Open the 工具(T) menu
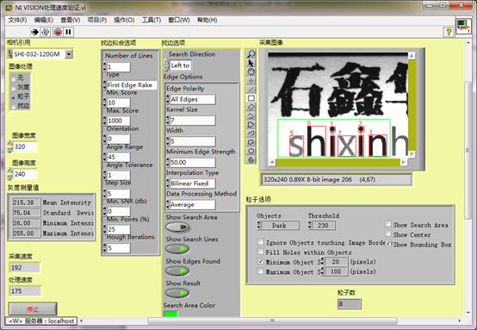 pyautogui.click(x=152, y=20)
